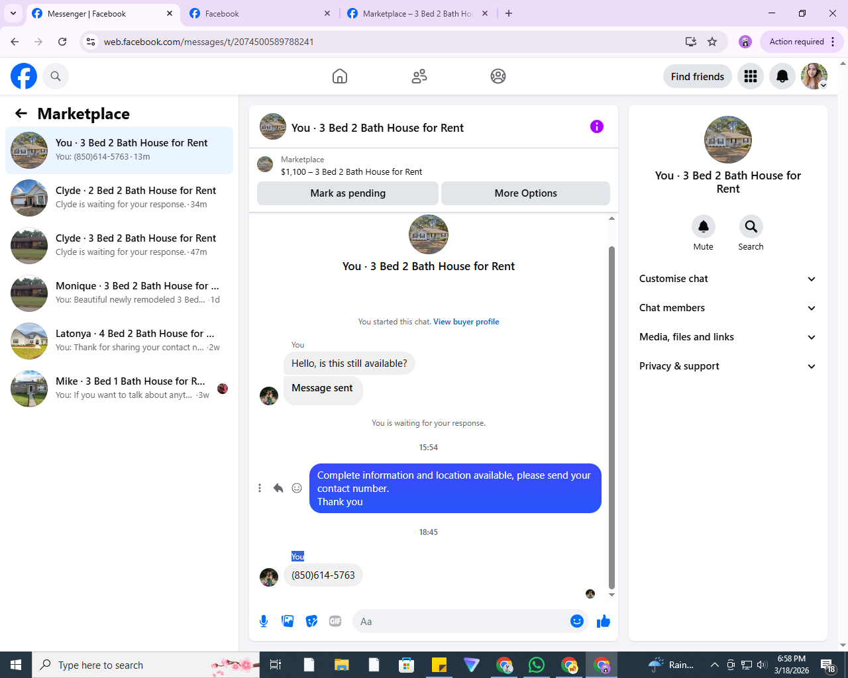Open Friends icon in top navigation
This screenshot has height=678, width=848.
coord(419,76)
